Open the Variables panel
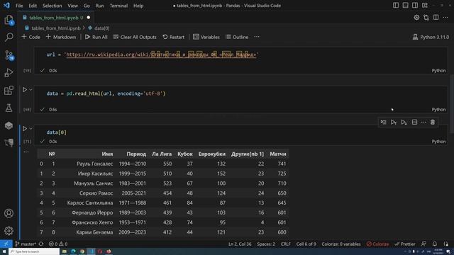The image size is (454, 255). pyautogui.click(x=206, y=37)
